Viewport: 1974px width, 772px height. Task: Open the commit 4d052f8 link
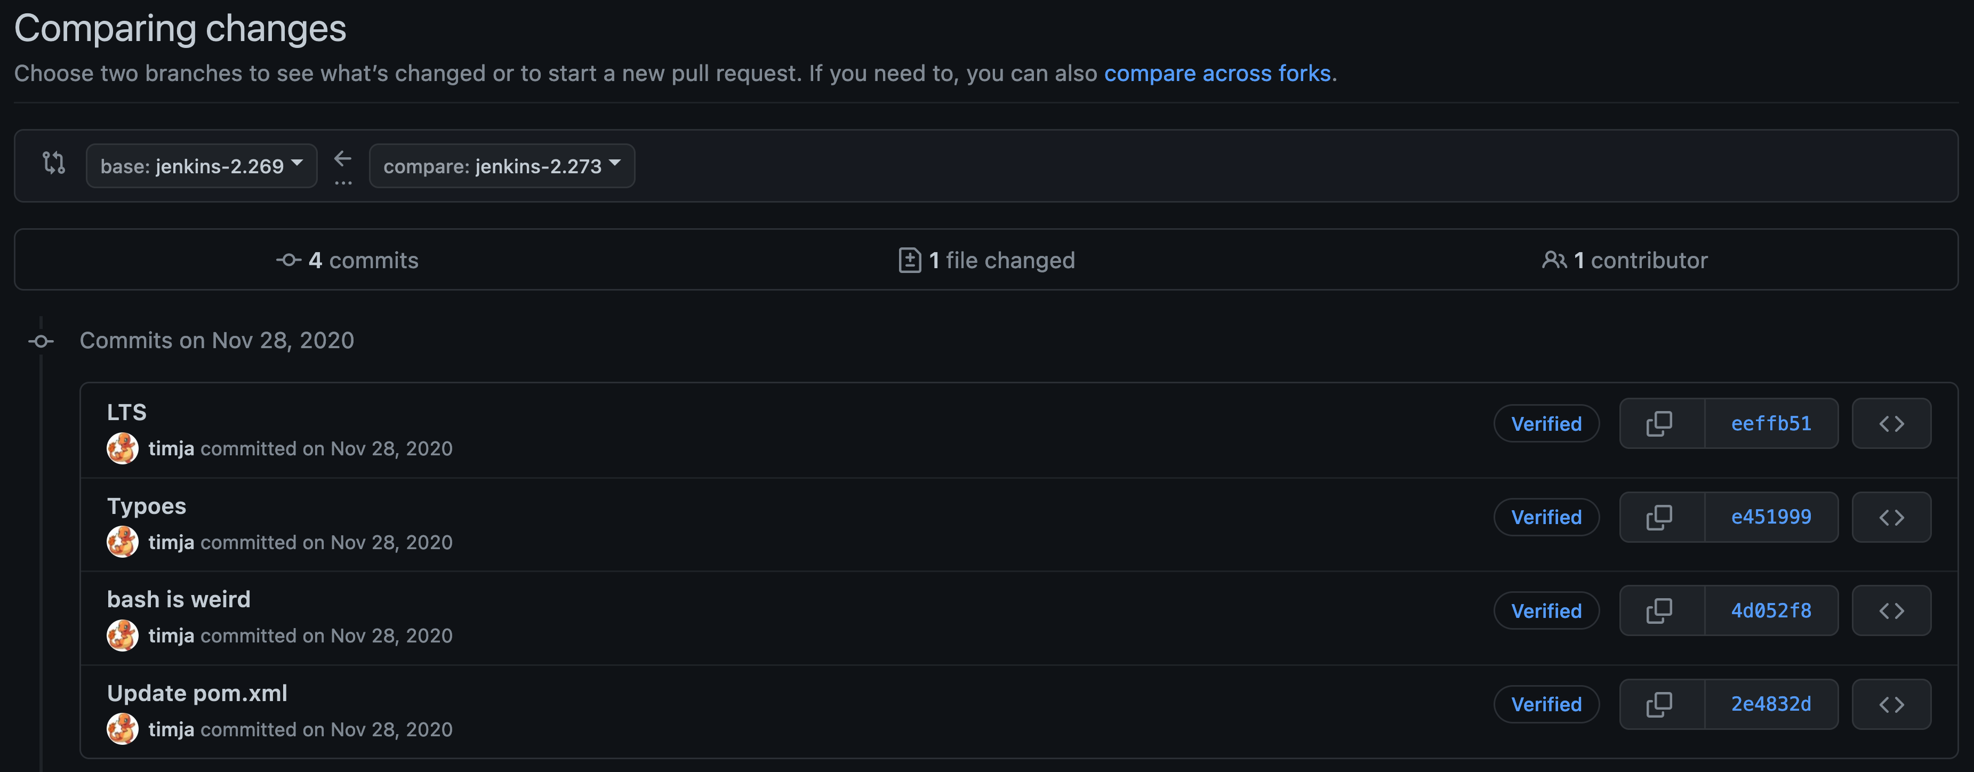click(x=1771, y=610)
